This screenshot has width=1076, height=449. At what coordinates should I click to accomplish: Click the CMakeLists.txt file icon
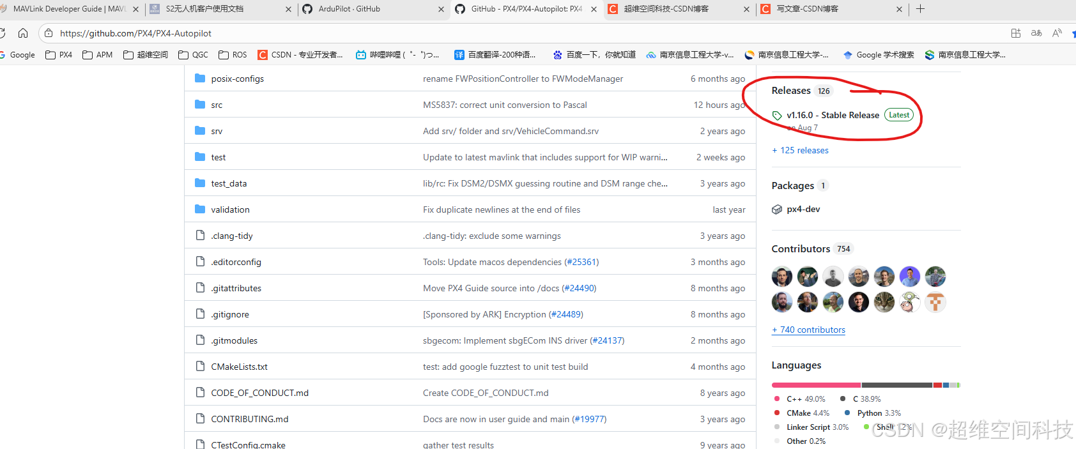click(x=200, y=367)
